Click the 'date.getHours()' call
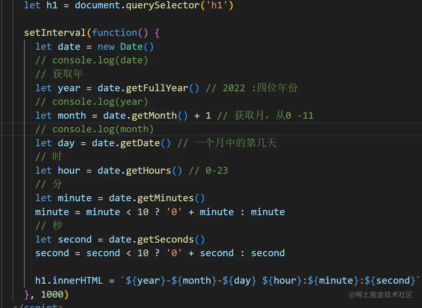 (140, 171)
